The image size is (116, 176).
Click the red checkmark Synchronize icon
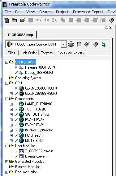(x=87, y=44)
